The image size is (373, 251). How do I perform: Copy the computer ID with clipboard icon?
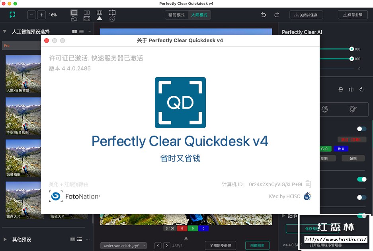coord(308,184)
